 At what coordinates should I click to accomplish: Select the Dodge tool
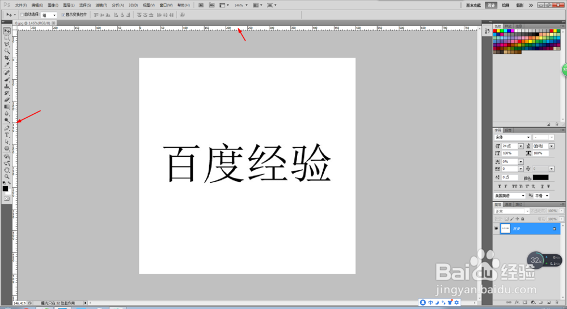click(7, 120)
